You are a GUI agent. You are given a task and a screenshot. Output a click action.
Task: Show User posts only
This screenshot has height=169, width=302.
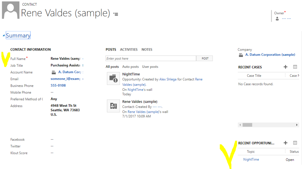point(150,67)
